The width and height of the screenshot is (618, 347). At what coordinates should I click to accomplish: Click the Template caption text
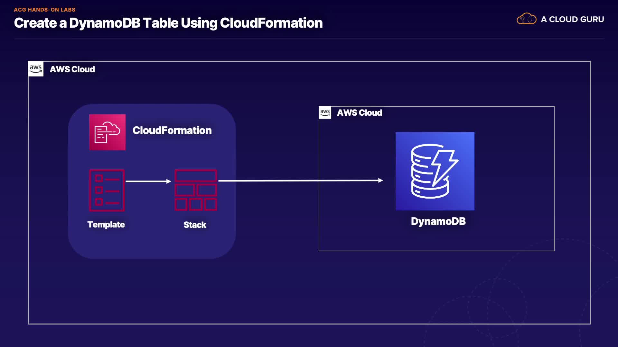point(106,224)
